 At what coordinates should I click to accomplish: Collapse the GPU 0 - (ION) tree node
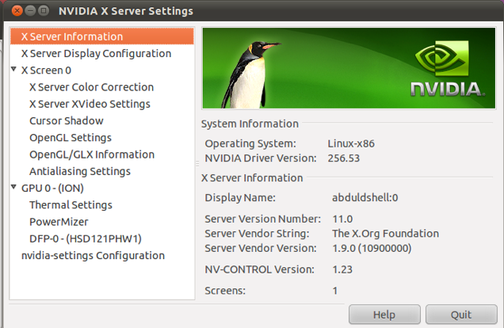click(14, 189)
